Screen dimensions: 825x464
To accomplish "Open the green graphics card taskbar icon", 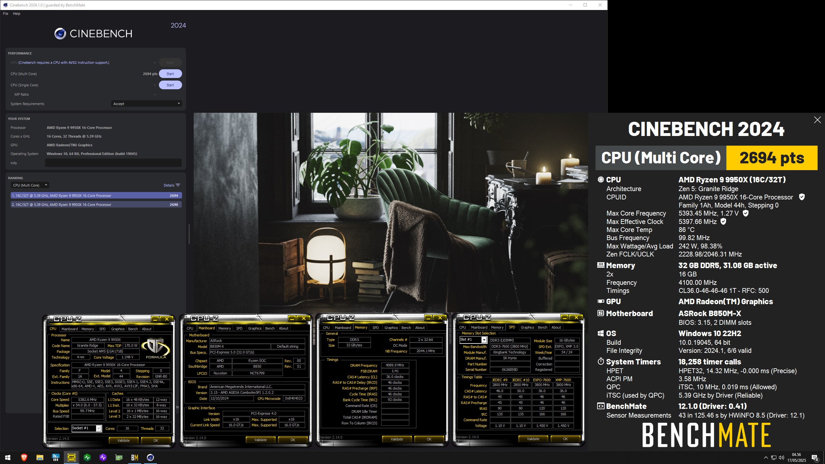I will click(x=119, y=457).
